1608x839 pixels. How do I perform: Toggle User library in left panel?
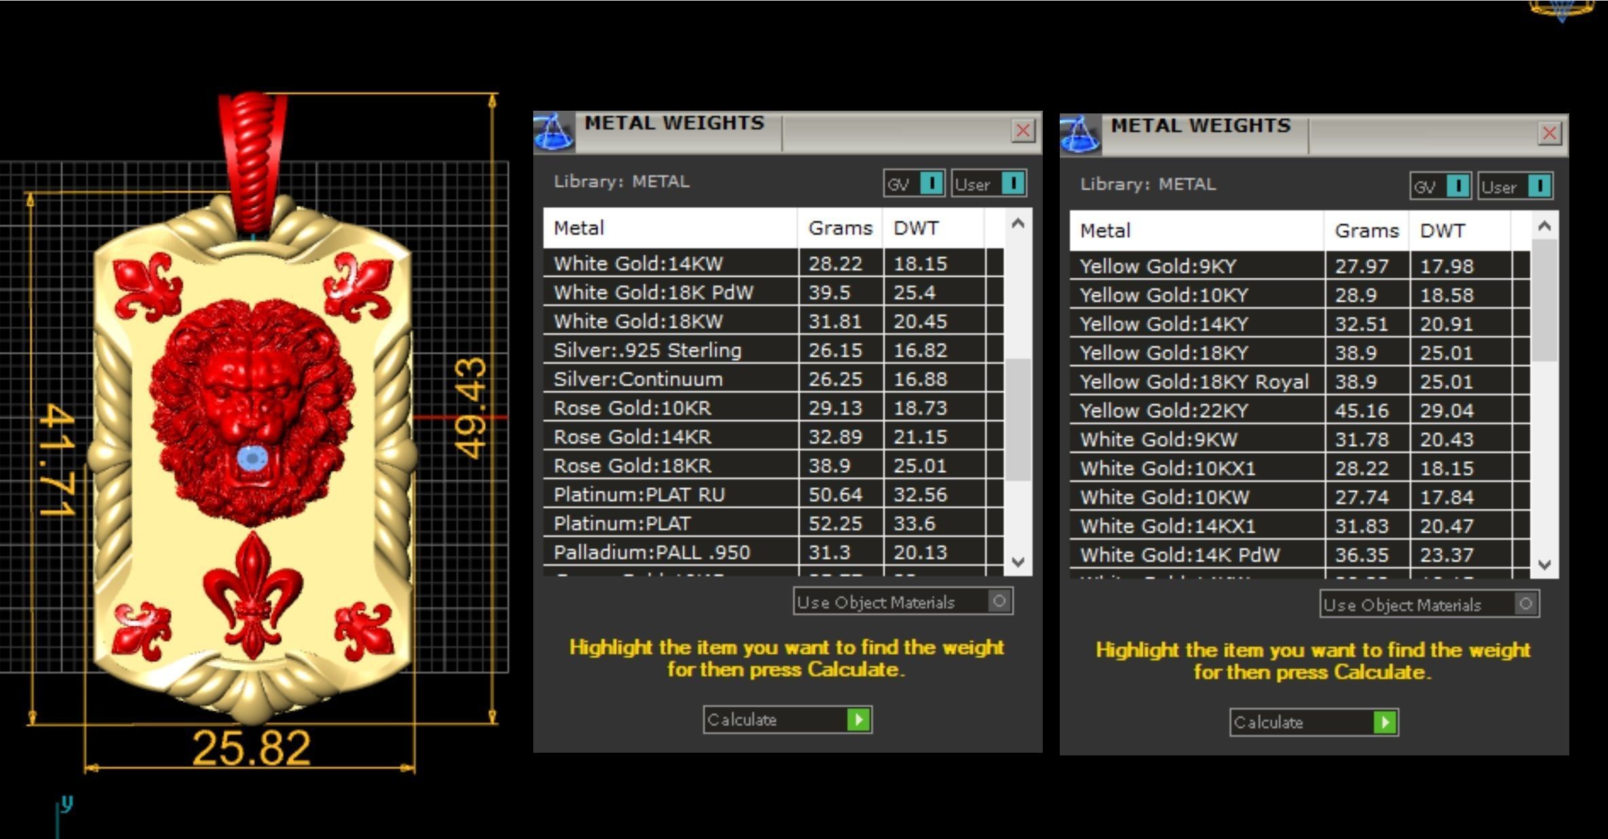1012,183
